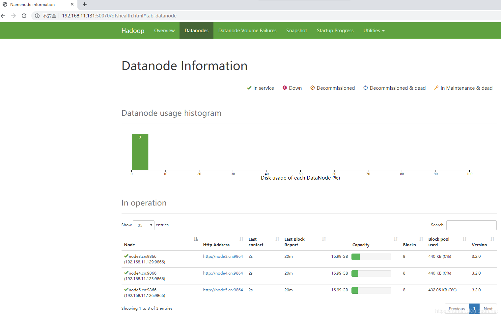501x317 pixels.
Task: Open a new browser tab
Action: point(85,4)
